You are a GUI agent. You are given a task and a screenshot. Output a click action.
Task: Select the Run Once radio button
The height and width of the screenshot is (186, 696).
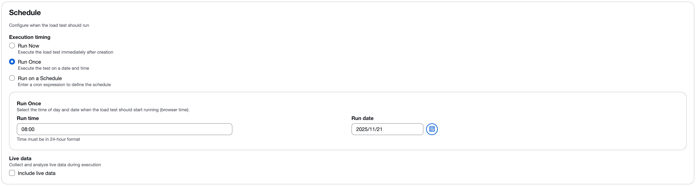point(12,62)
